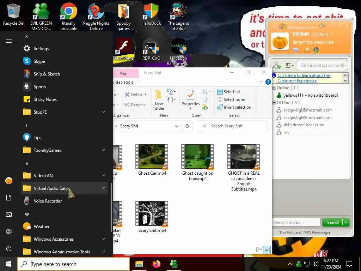Click Messenger web Search button
Screen dimensions: 361x271
pyautogui.click(x=333, y=222)
